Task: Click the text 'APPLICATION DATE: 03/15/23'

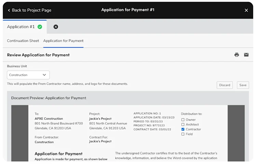Action: [154, 118]
